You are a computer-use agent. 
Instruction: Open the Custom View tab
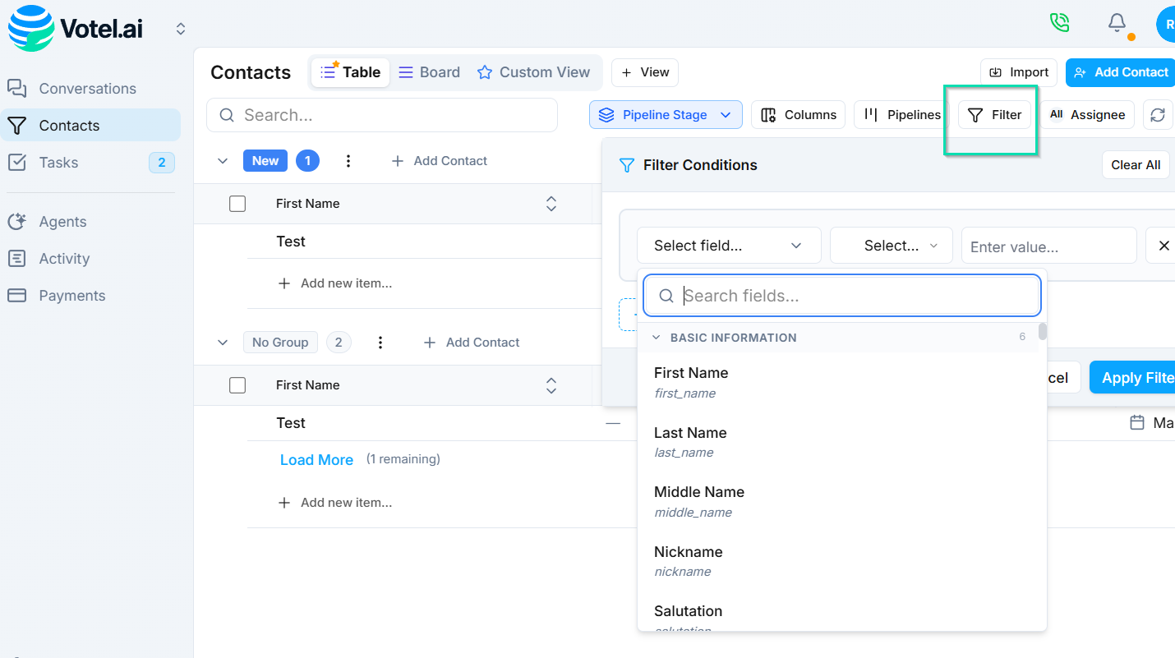point(534,71)
